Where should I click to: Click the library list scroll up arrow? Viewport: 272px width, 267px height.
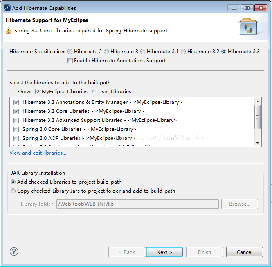[258, 101]
